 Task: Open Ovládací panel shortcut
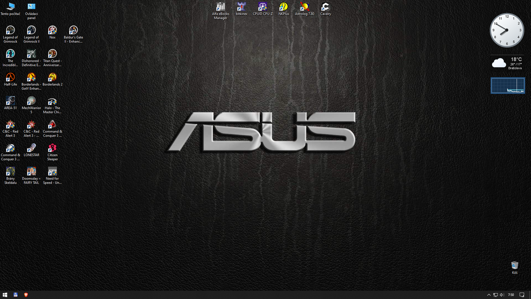[31, 11]
